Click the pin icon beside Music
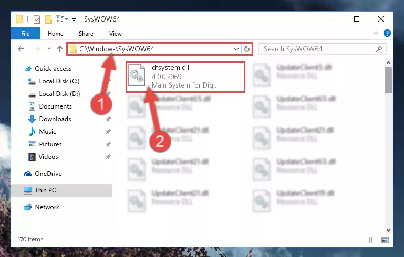The height and width of the screenshot is (257, 404). [x=108, y=132]
